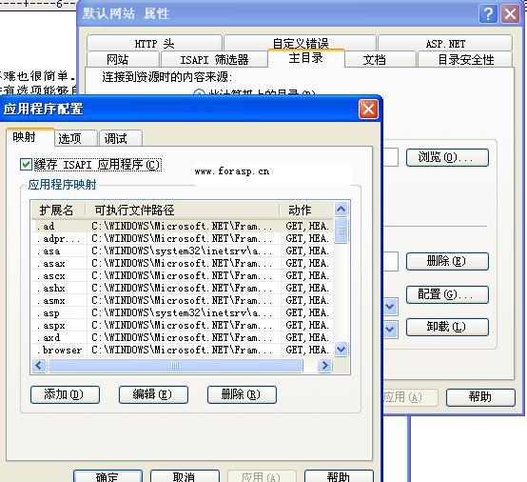The height and width of the screenshot is (482, 527).
Task: Select the .asa extension row
Action: [183, 251]
